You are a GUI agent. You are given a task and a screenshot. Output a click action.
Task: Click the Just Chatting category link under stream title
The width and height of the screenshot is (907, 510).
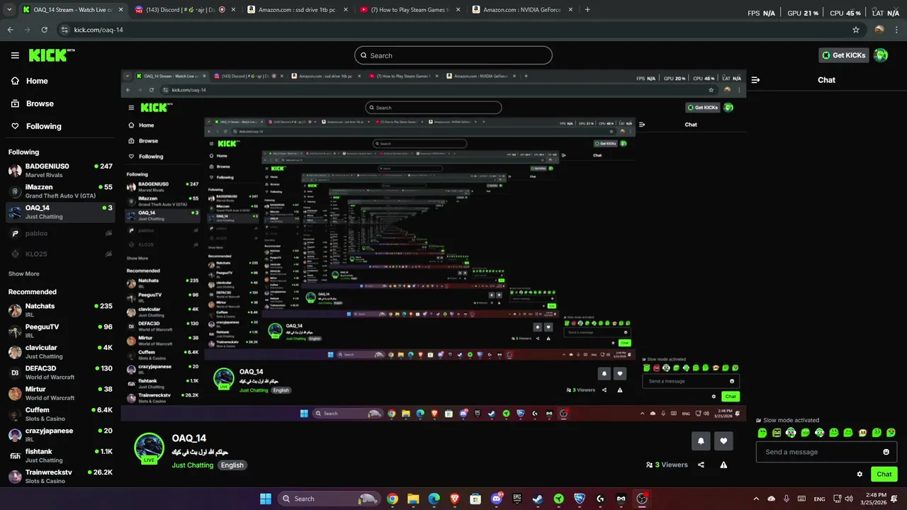192,465
